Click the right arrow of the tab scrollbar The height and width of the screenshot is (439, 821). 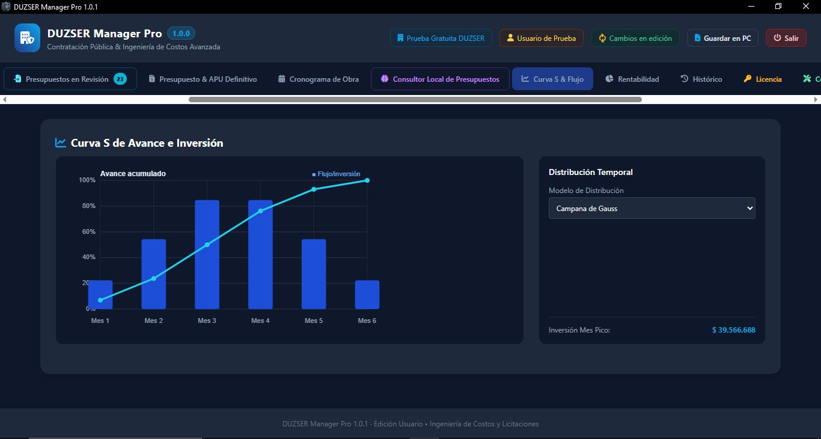click(x=816, y=99)
